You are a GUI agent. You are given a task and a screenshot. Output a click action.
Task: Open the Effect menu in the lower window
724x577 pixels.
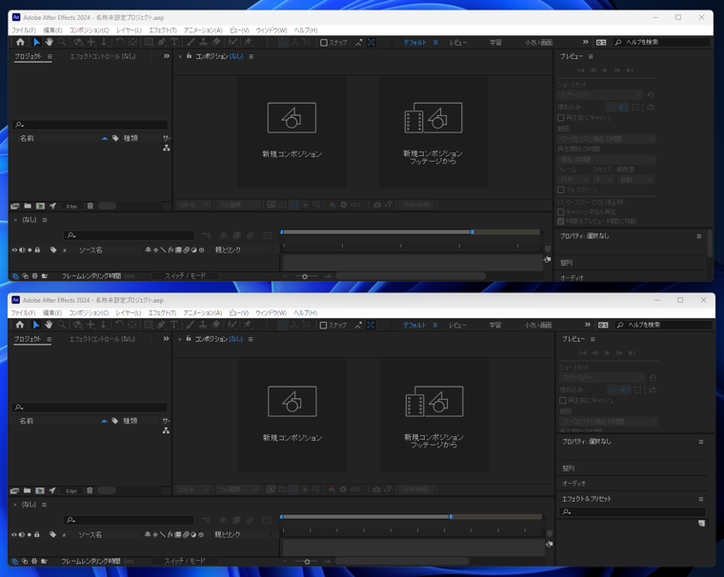click(162, 313)
